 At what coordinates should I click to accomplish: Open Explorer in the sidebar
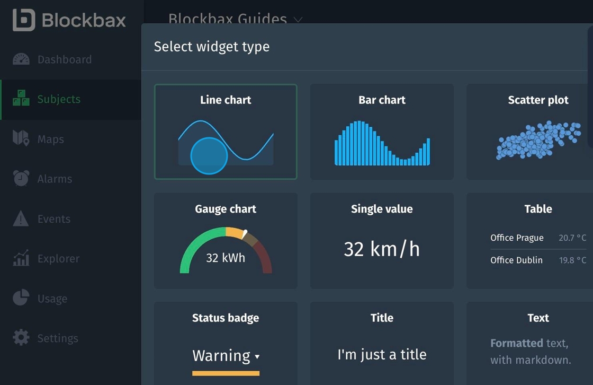pyautogui.click(x=70, y=258)
